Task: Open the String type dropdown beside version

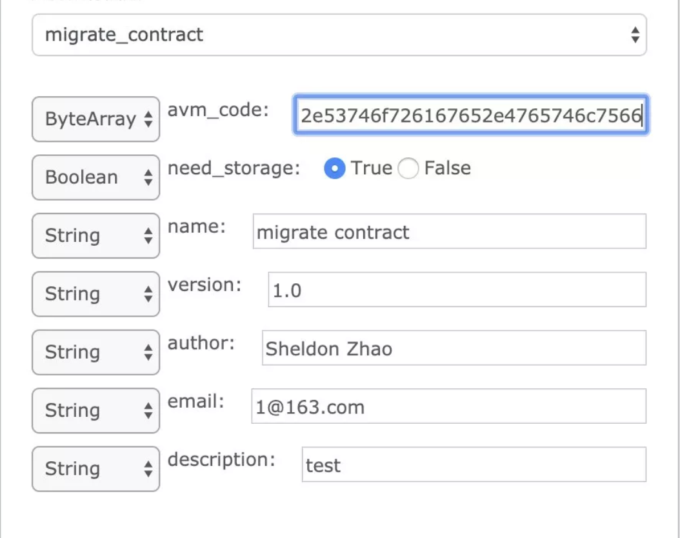Action: tap(95, 294)
